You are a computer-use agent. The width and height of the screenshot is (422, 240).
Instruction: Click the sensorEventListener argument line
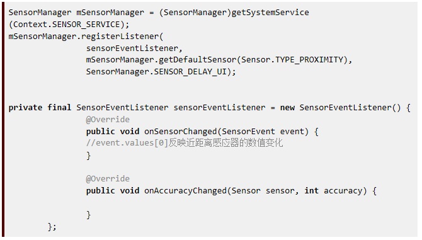tap(134, 48)
